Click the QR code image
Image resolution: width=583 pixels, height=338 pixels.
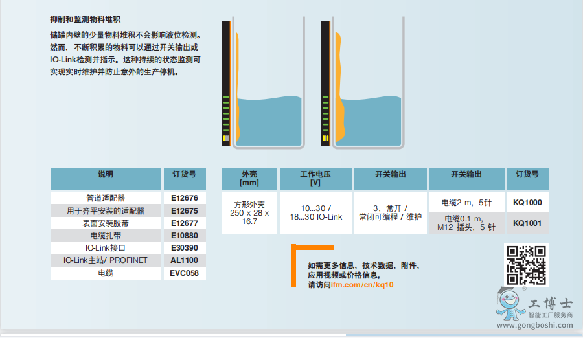click(525, 264)
